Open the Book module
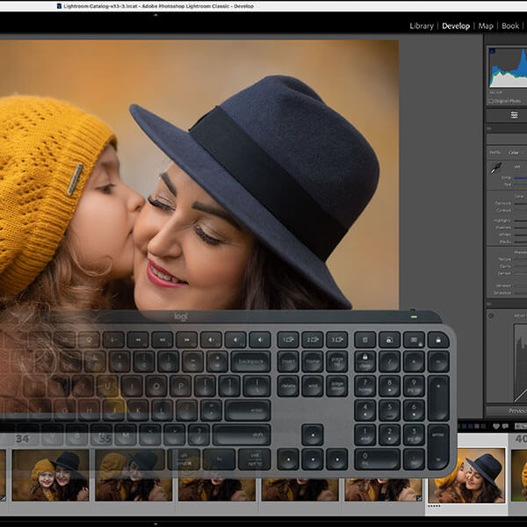Image resolution: width=527 pixels, height=527 pixels. [x=510, y=25]
